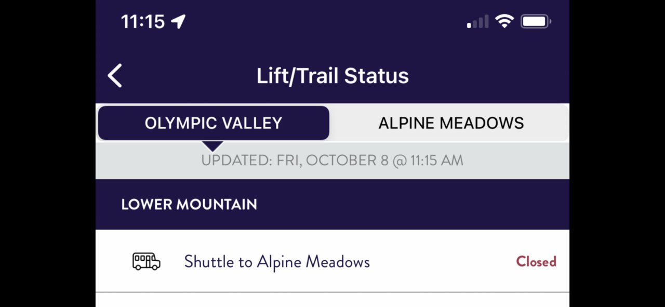Switch to the ALPINE MEADOWS tab
665x307 pixels.
click(x=451, y=123)
